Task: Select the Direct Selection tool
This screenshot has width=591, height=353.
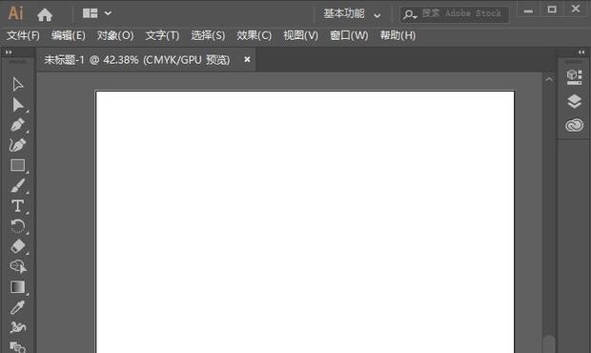Action: 17,105
